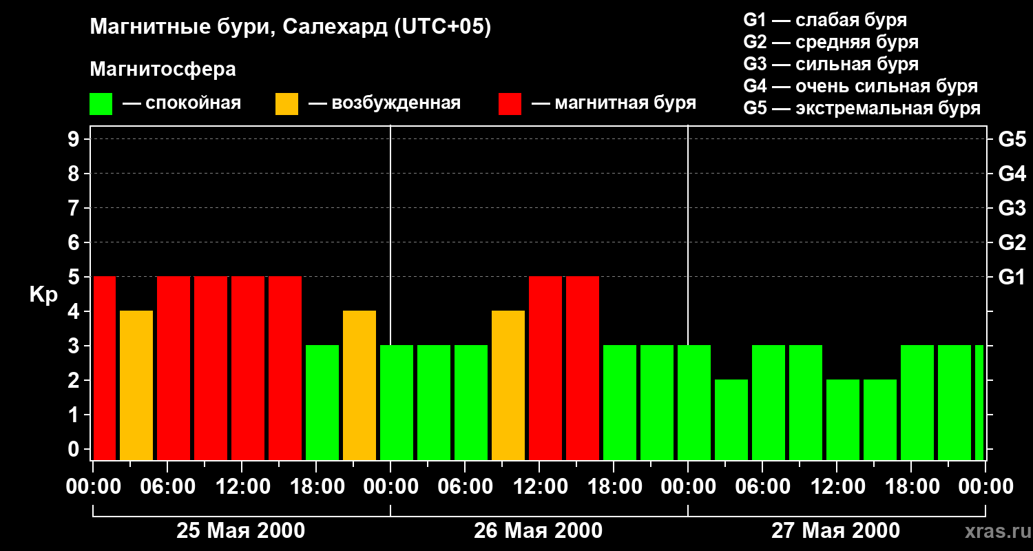Click the '12:00' time label for 27 May
The width and height of the screenshot is (1033, 551).
coord(837,487)
